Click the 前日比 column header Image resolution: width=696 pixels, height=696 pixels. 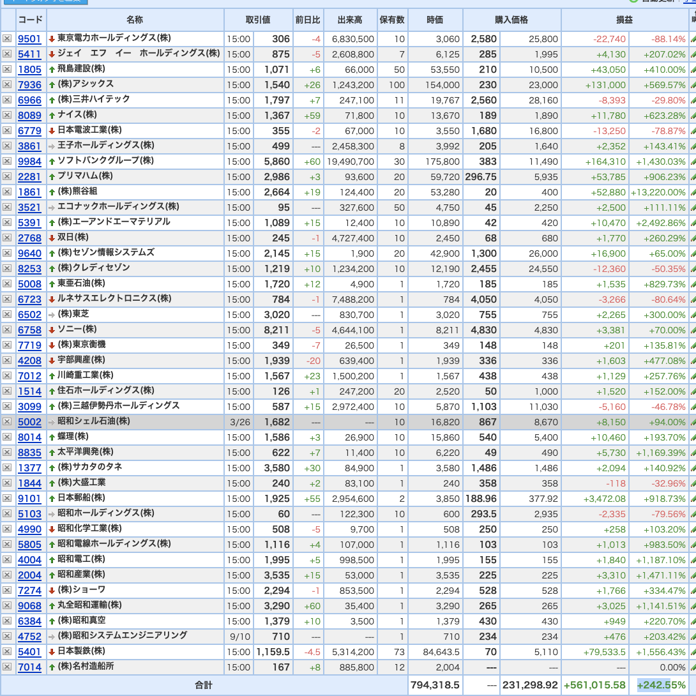308,20
